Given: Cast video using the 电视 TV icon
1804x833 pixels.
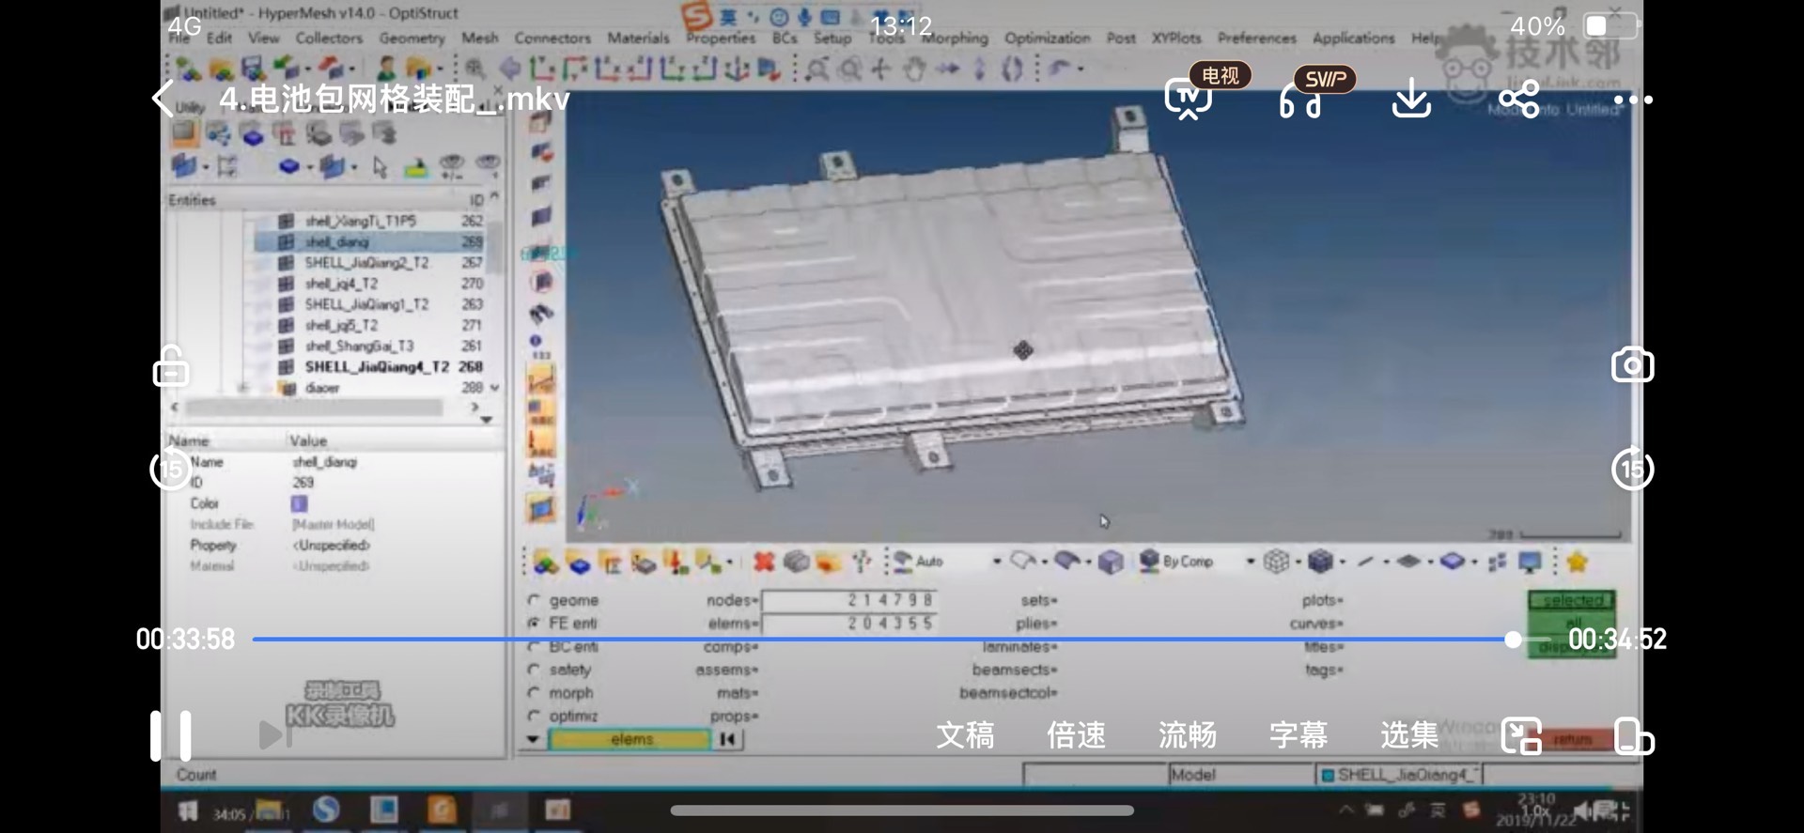Looking at the screenshot, I should coord(1189,100).
